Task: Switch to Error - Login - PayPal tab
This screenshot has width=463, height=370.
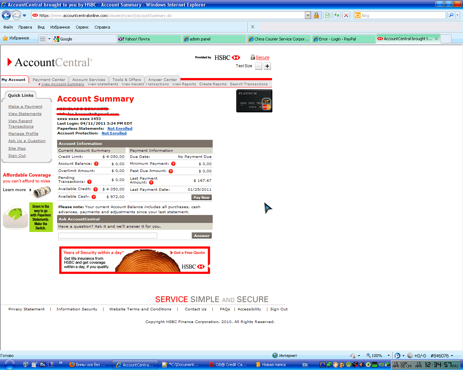Action: coord(344,39)
